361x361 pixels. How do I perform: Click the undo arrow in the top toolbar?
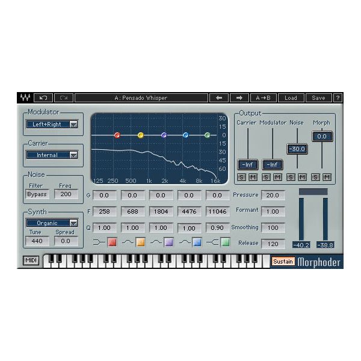point(43,97)
